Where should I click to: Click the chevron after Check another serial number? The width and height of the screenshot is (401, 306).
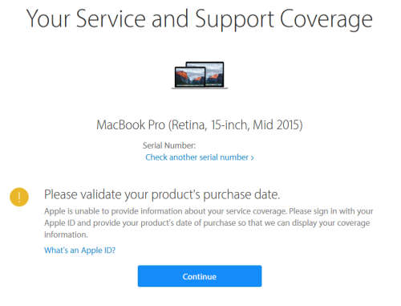[x=252, y=158]
